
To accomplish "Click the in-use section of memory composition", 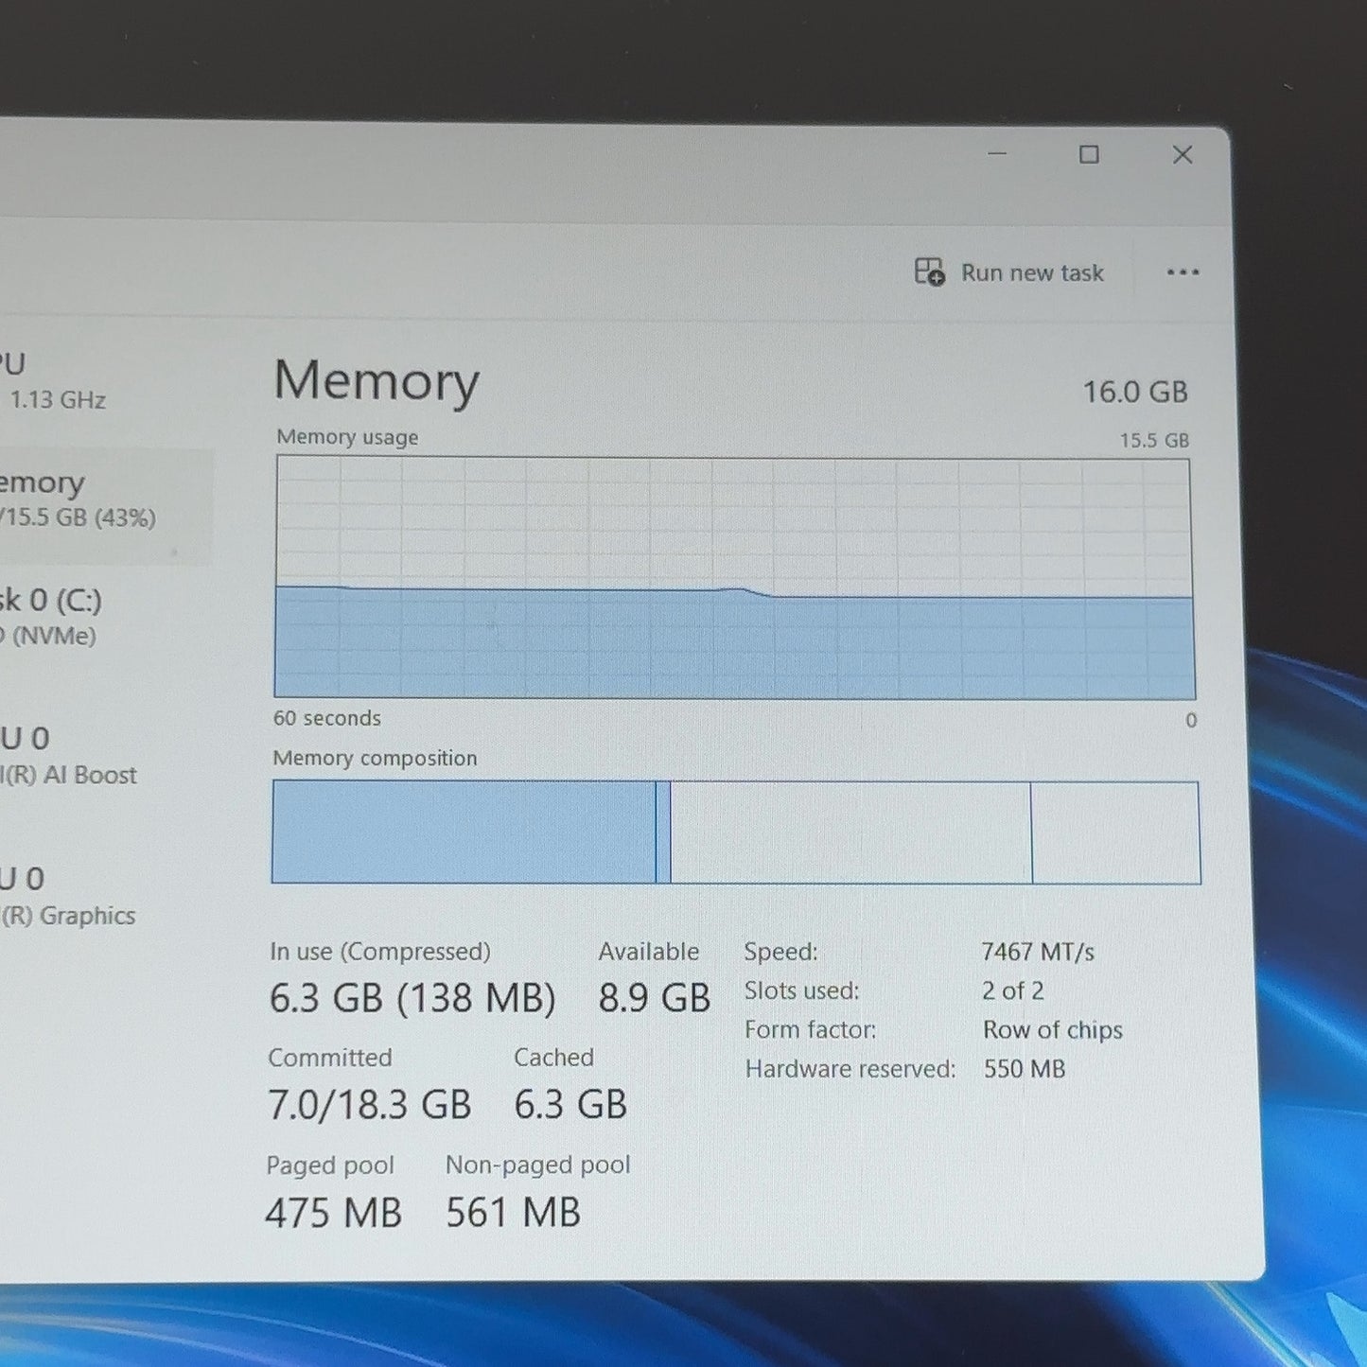I will pos(464,832).
